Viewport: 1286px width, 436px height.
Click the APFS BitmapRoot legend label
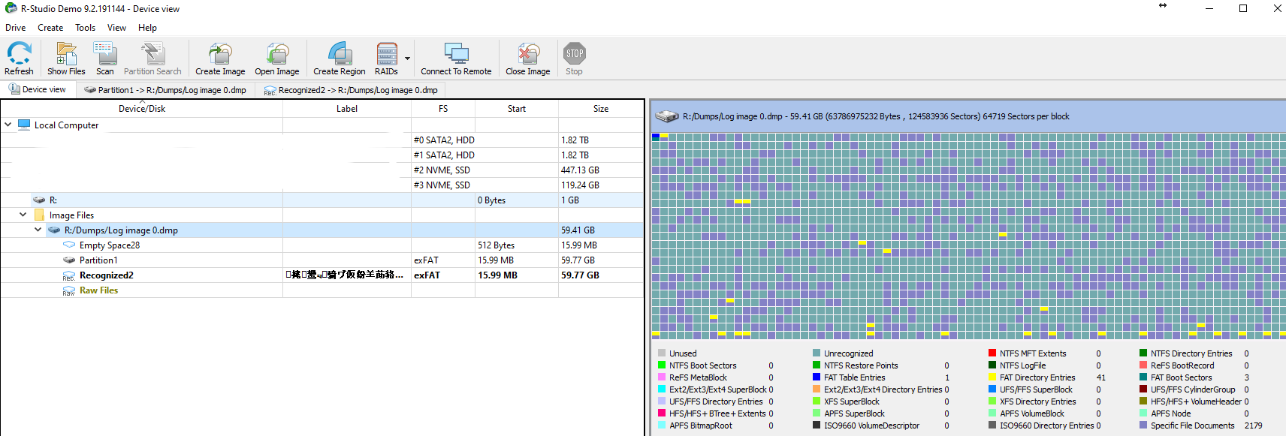(700, 425)
